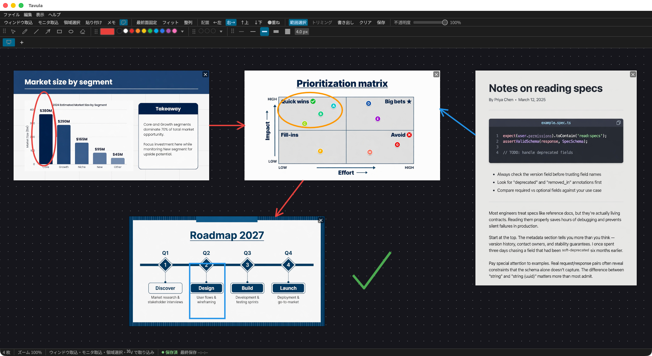Toggle the 範囲選択 range select mode
The height and width of the screenshot is (356, 652).
coord(298,22)
